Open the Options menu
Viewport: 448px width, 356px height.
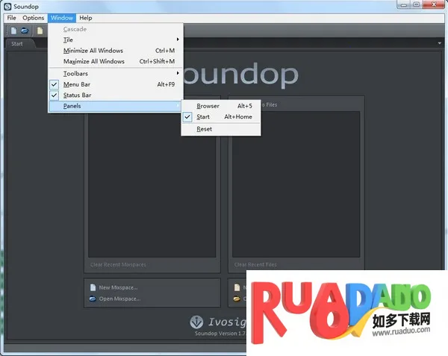(x=33, y=18)
